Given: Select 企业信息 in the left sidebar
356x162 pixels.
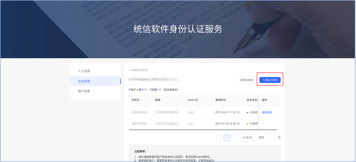Looking at the screenshot, I should (x=84, y=81).
